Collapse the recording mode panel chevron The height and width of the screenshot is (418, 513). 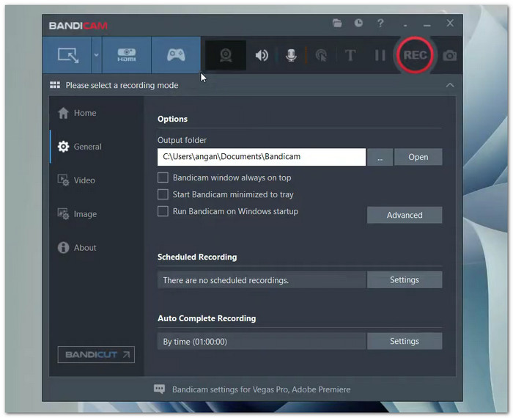click(x=450, y=85)
